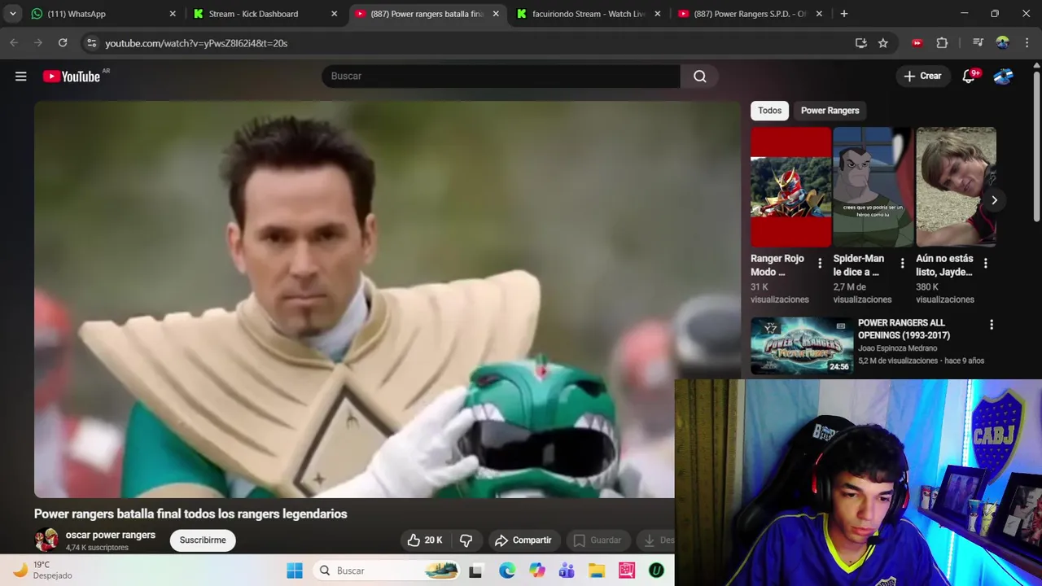The height and width of the screenshot is (586, 1042).
Task: Bookmark this page with star icon
Action: click(883, 43)
